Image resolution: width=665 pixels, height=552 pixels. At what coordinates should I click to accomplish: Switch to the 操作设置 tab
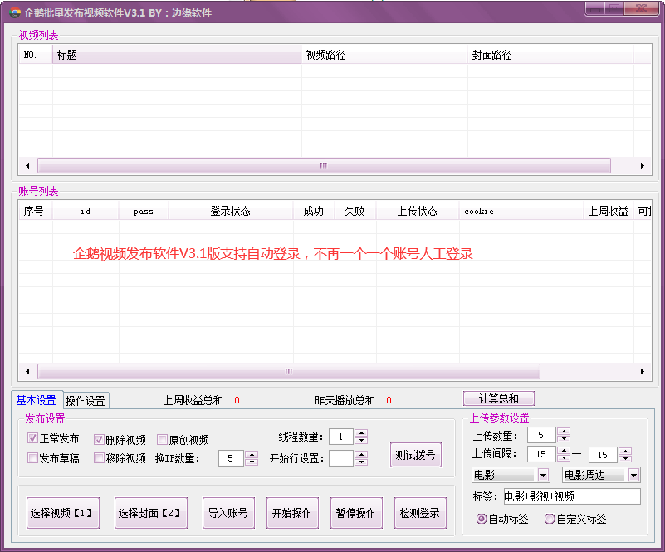click(86, 401)
